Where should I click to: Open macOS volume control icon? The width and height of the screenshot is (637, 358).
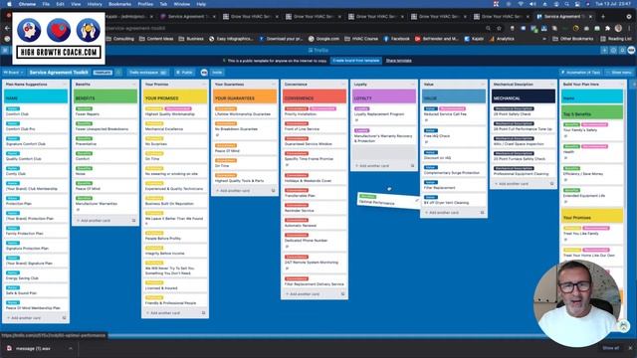click(532, 4)
